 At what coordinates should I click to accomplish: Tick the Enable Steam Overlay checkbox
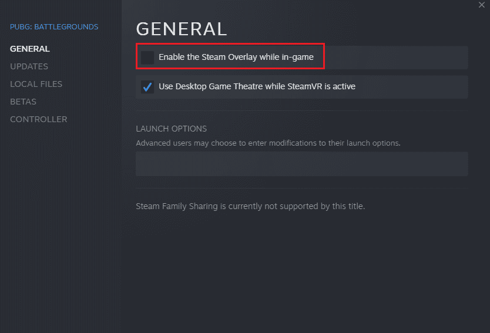tap(147, 58)
